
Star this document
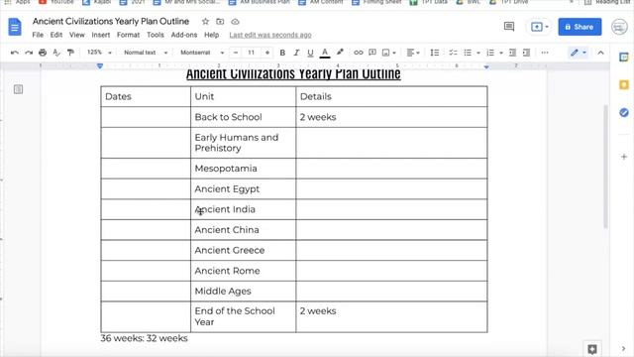tap(205, 22)
